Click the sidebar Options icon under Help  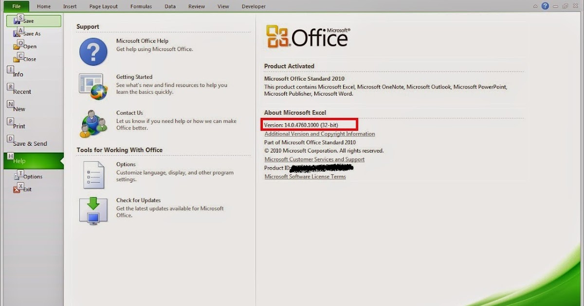tap(18, 176)
